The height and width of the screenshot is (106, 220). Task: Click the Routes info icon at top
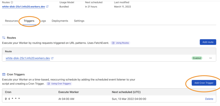tap(12, 2)
